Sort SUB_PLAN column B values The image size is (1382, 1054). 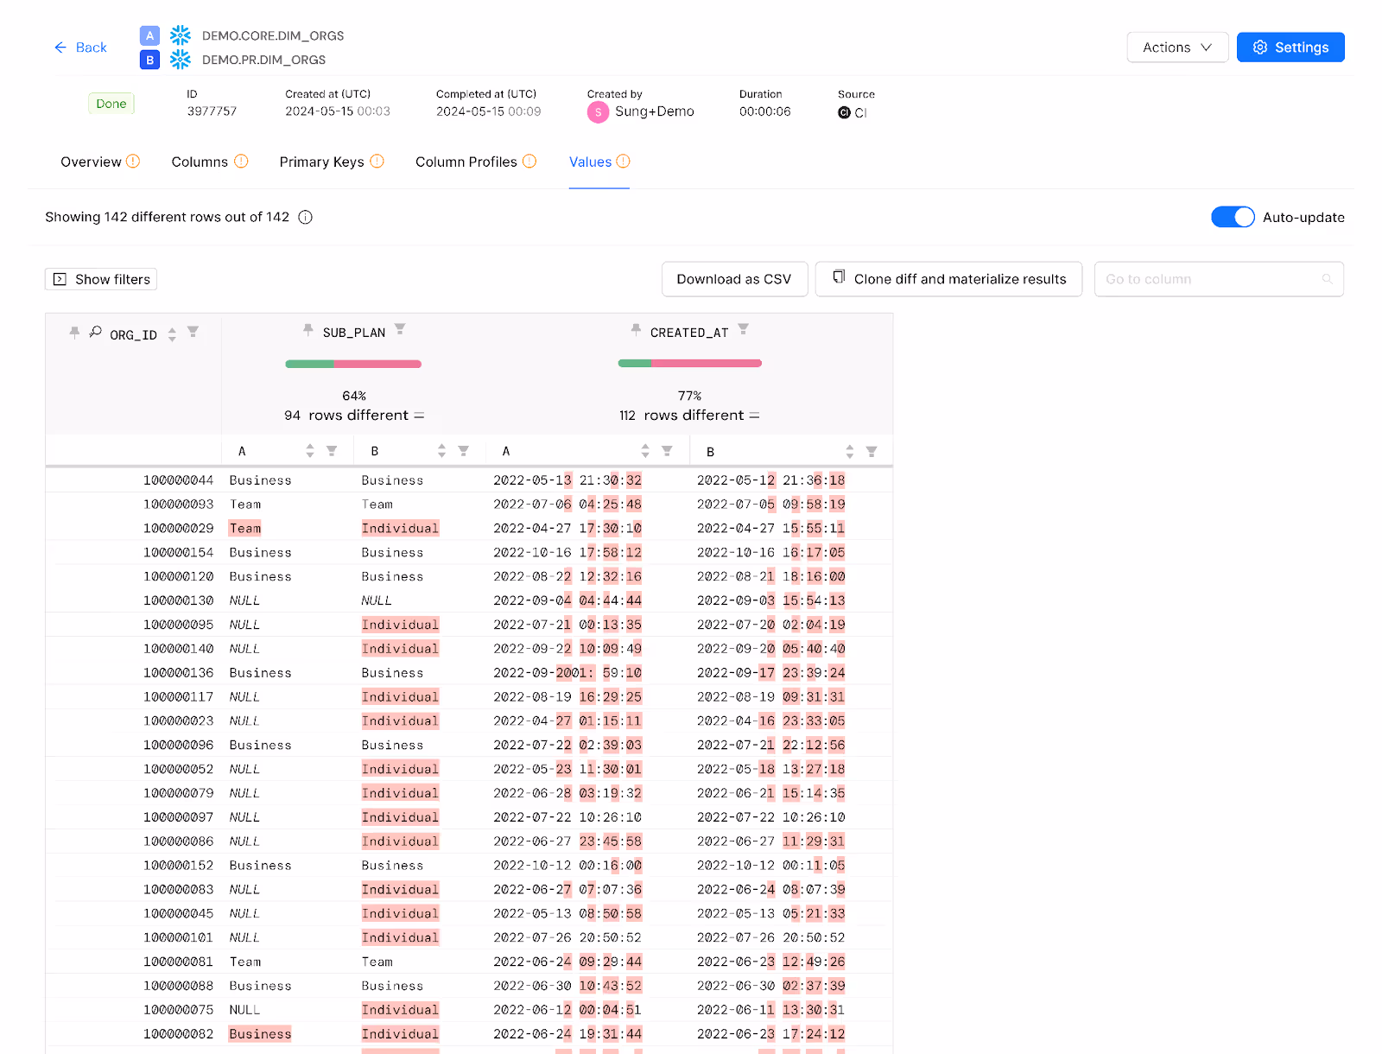pos(441,451)
